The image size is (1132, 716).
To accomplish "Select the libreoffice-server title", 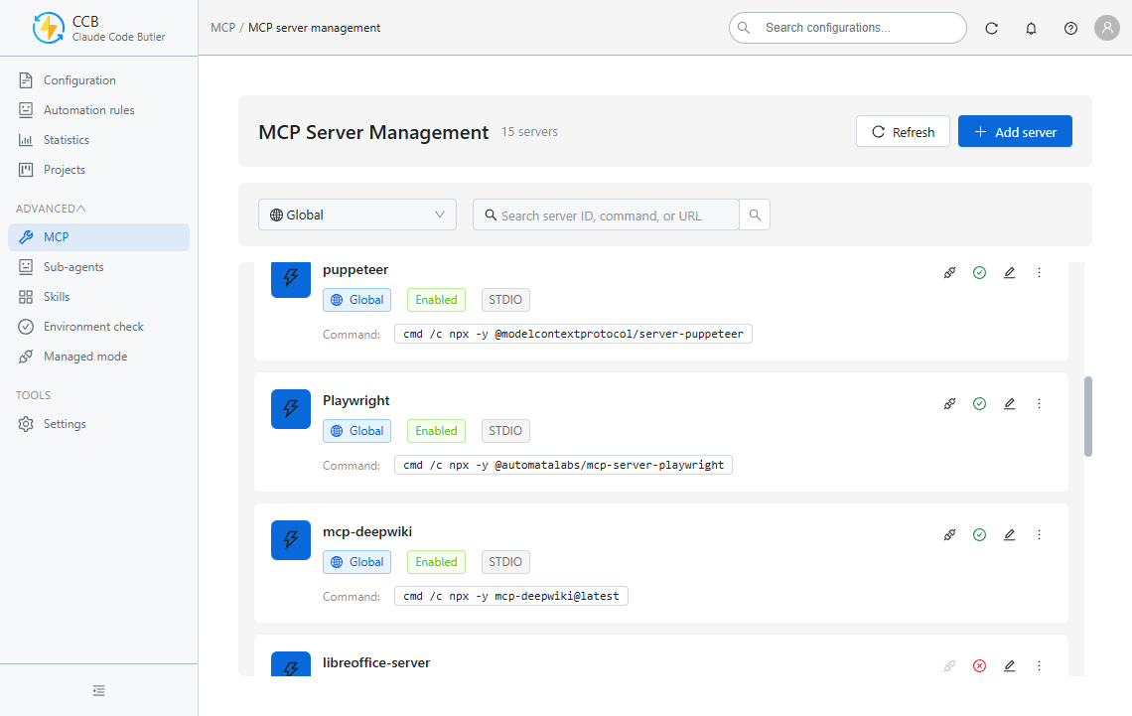I will (376, 662).
